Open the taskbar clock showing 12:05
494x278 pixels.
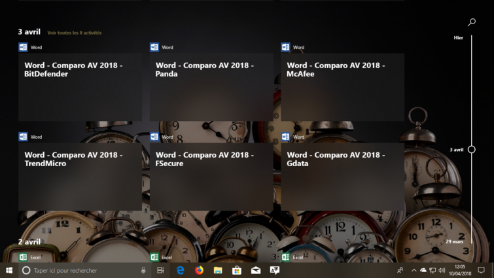click(460, 270)
